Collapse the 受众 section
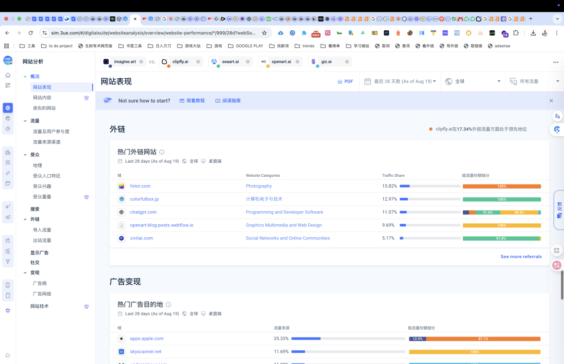Screen dimensions: 564x364 (x=25, y=155)
